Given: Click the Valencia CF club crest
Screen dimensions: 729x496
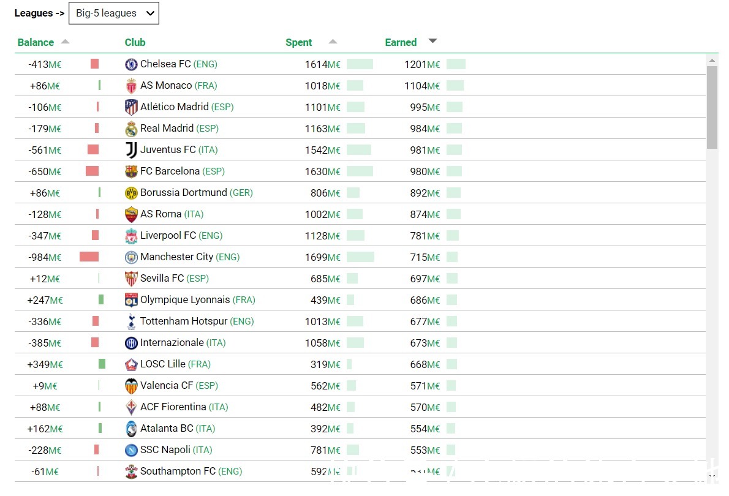Looking at the screenshot, I should point(131,385).
